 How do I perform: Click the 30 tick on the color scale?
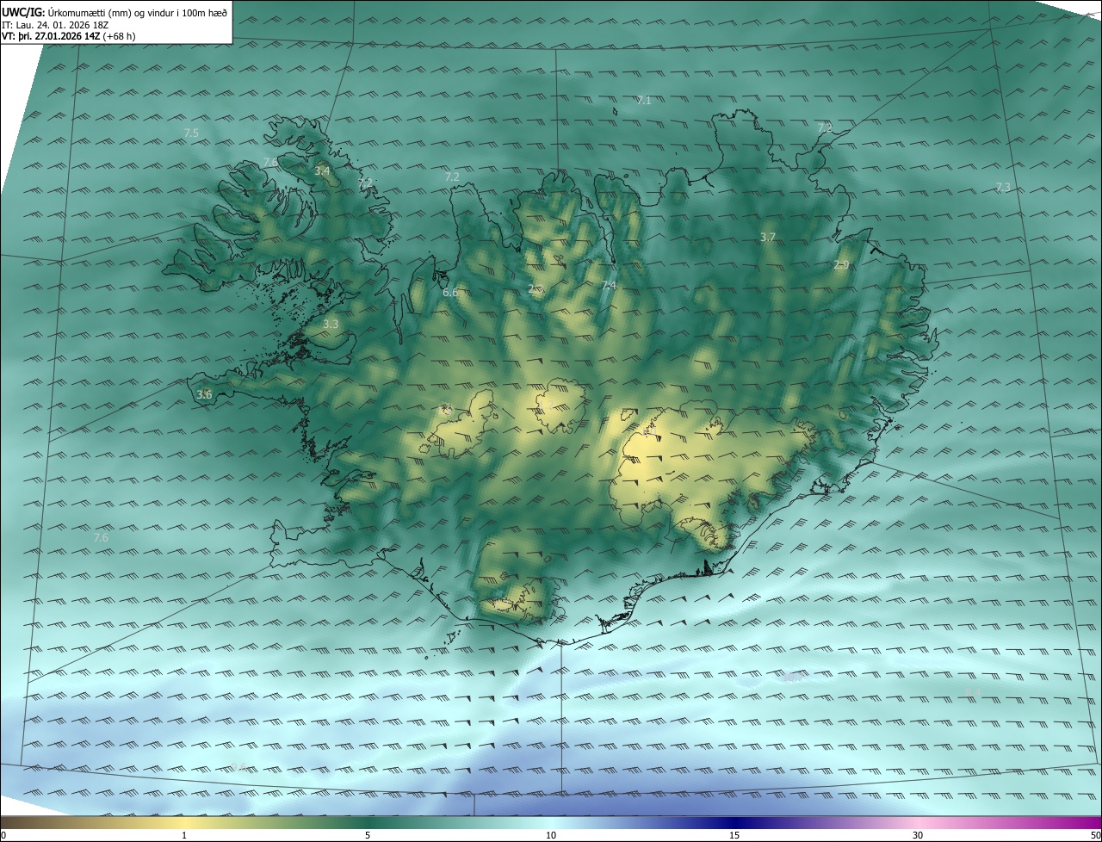pos(918,835)
